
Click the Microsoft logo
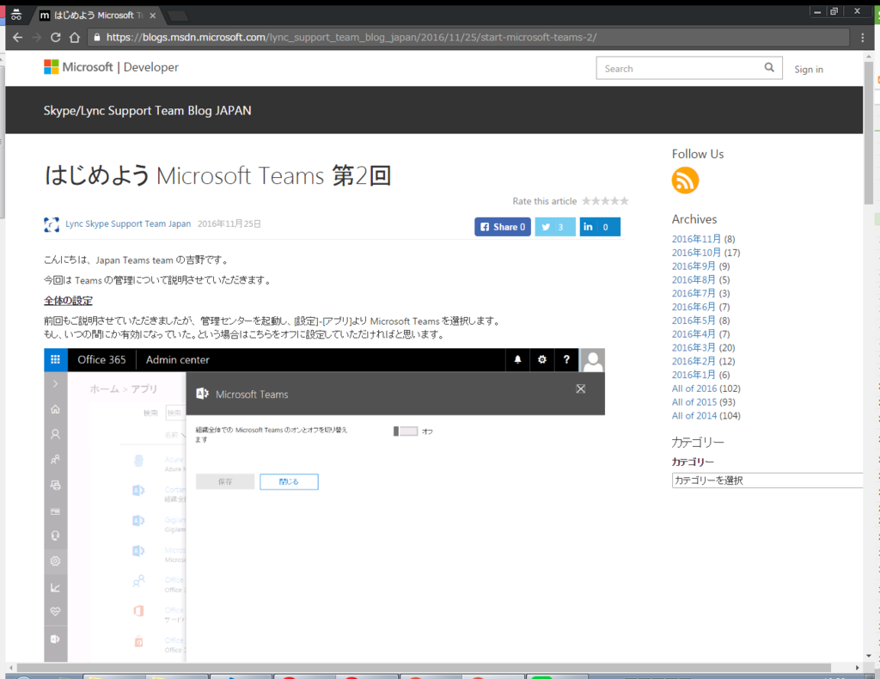pos(51,67)
